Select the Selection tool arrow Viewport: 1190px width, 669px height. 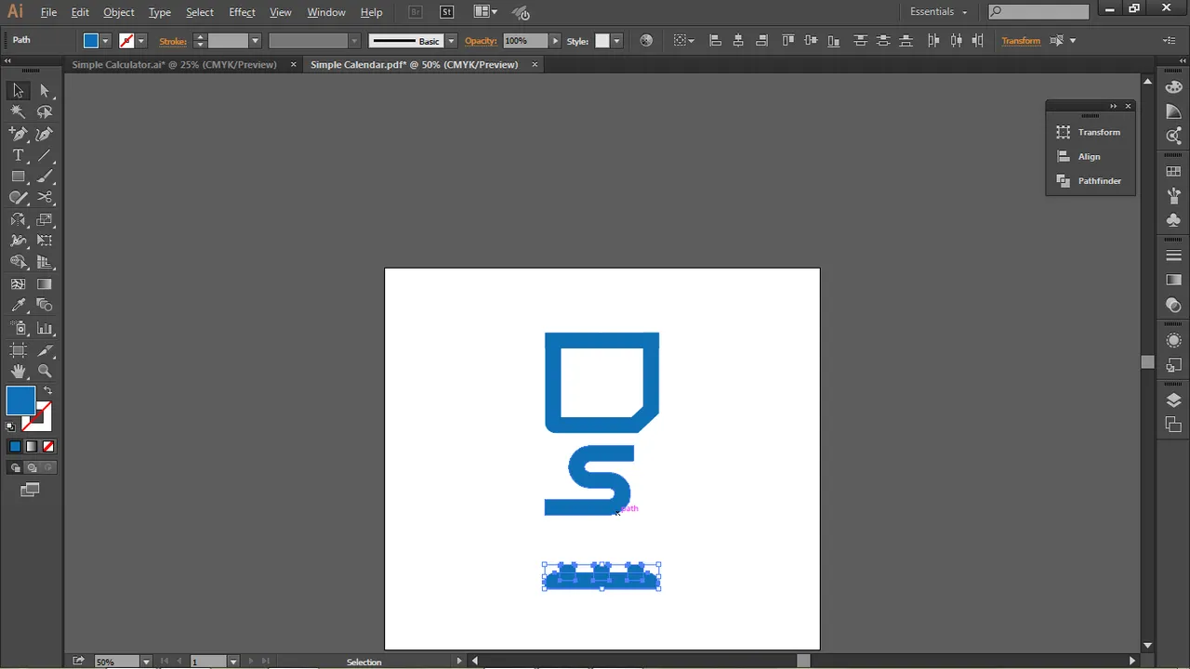click(x=19, y=90)
